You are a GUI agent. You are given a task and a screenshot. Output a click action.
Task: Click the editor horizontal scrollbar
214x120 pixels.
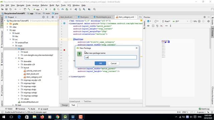click(100, 99)
